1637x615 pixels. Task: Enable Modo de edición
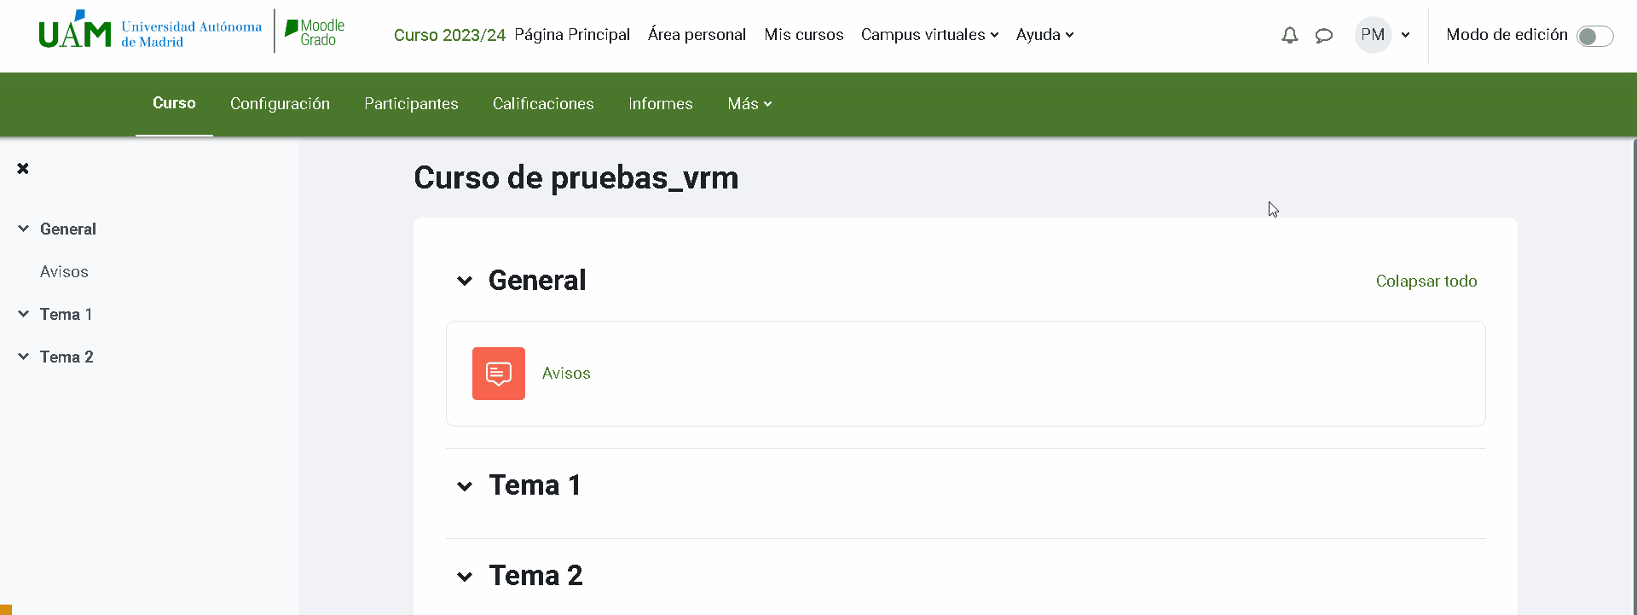pos(1594,36)
